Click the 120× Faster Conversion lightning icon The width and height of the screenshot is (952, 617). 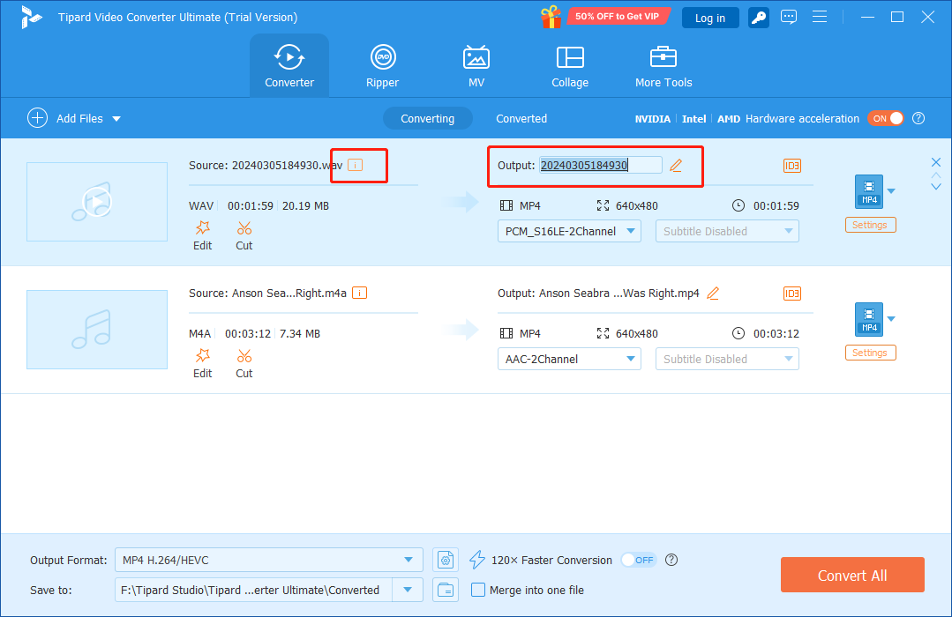pyautogui.click(x=477, y=560)
